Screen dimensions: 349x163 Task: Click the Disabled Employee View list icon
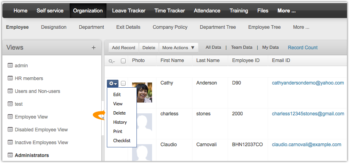[10, 129]
